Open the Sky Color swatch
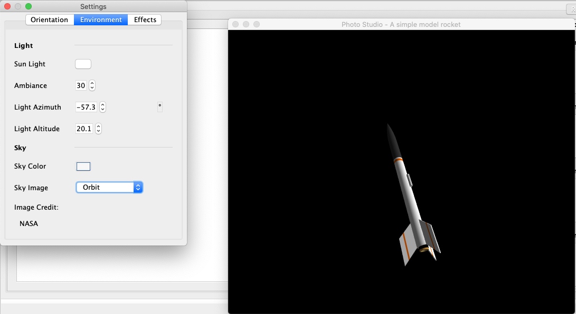Viewport: 576px width, 314px height. (83, 166)
